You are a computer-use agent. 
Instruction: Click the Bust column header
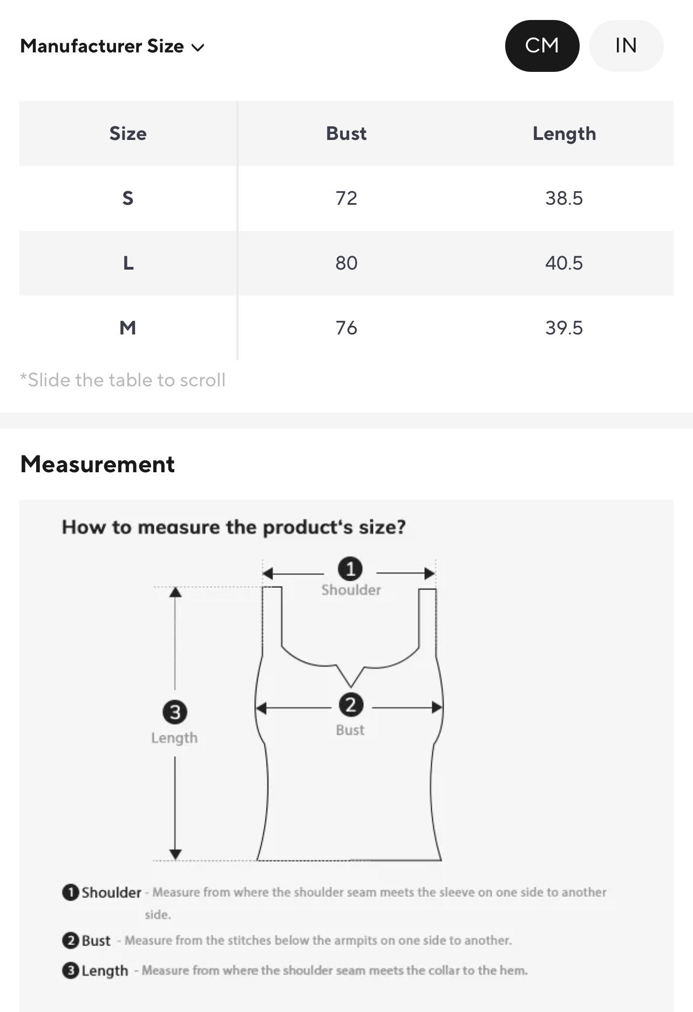pos(346,133)
